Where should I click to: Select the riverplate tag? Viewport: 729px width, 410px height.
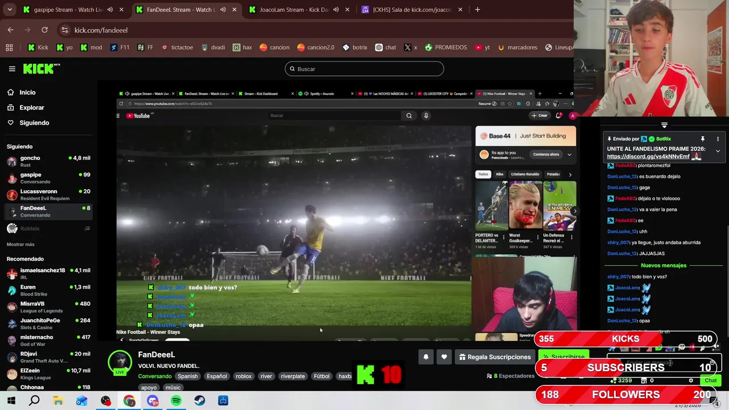point(293,376)
